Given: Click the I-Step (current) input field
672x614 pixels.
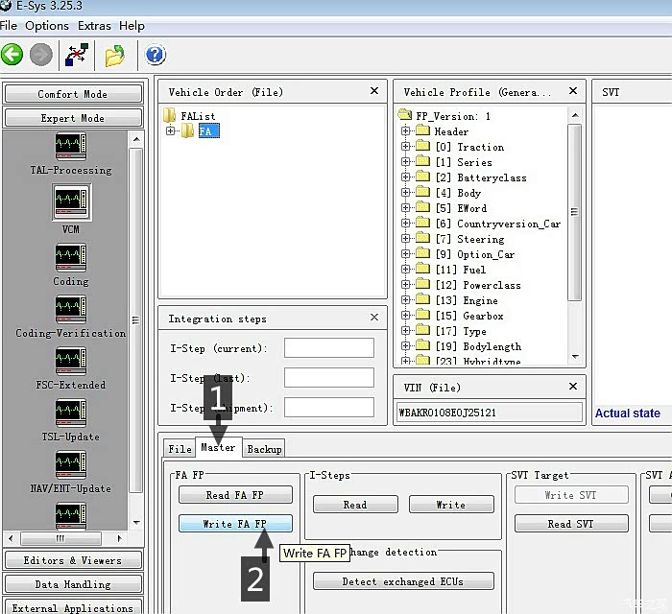Looking at the screenshot, I should 328,348.
